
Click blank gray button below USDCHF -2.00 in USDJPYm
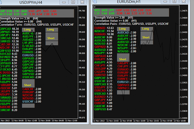tap(28, 106)
